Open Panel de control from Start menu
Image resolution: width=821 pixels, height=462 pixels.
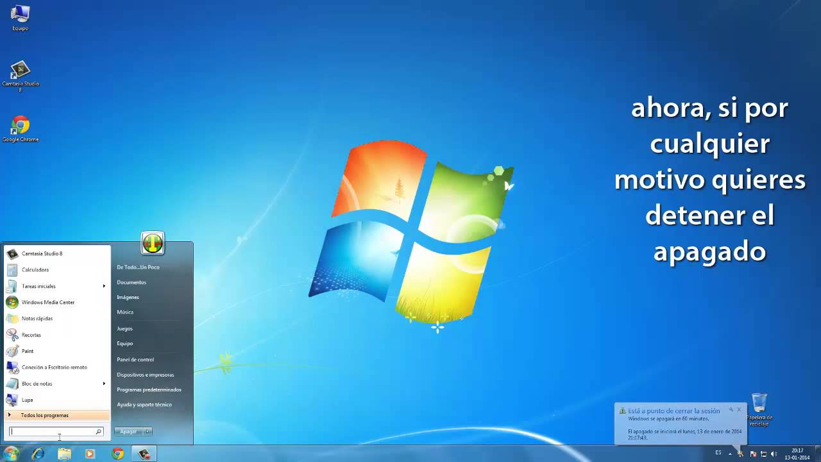click(135, 359)
